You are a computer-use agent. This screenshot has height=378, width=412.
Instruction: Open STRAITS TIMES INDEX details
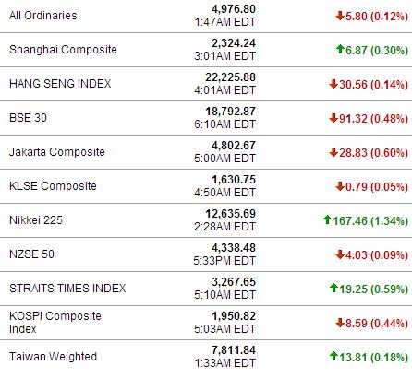67,289
